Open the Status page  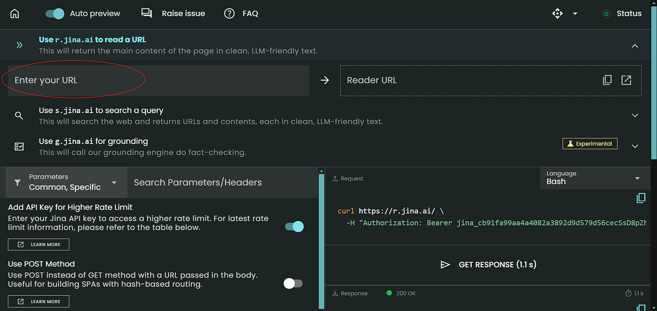point(629,14)
